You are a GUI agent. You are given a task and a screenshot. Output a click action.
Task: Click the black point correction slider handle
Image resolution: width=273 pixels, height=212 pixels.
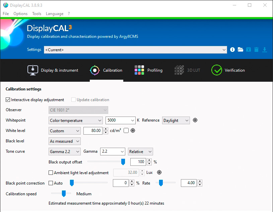click(72, 183)
